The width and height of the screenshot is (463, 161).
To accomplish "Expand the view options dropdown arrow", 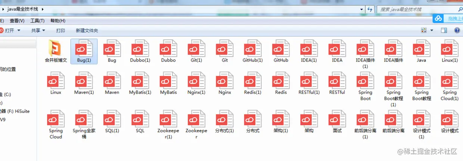I will 432,30.
